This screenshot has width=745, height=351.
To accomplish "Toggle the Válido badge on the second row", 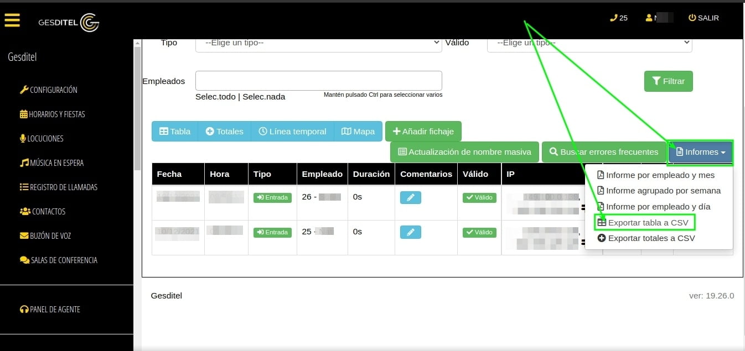I will point(479,232).
